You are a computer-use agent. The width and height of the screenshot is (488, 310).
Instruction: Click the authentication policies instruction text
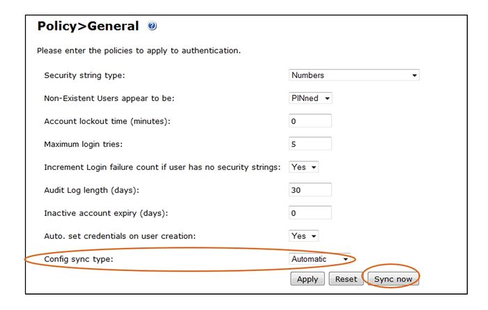pos(138,51)
